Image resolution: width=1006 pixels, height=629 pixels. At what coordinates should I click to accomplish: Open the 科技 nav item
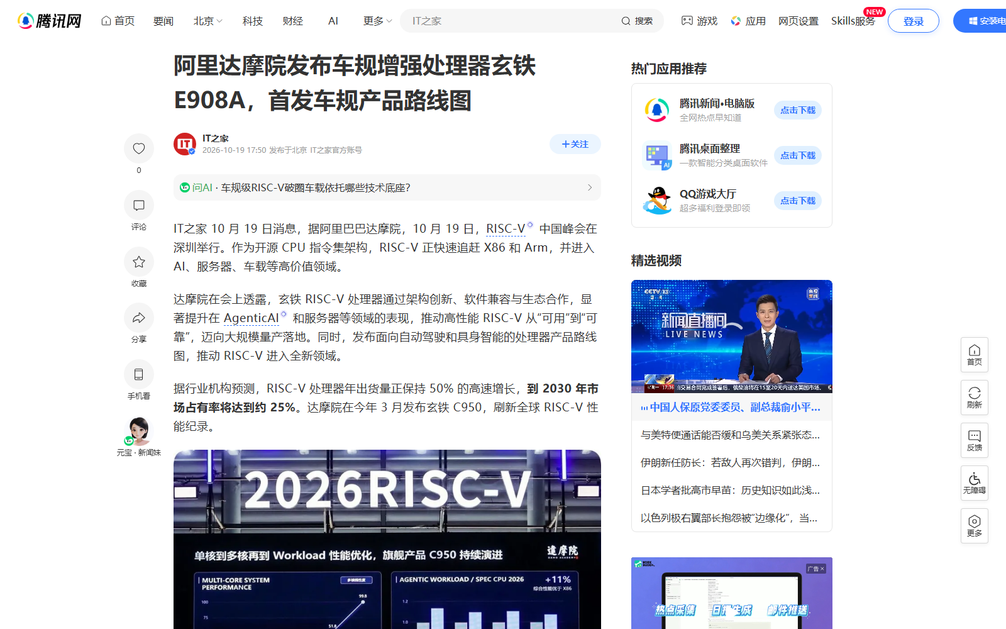coord(253,21)
